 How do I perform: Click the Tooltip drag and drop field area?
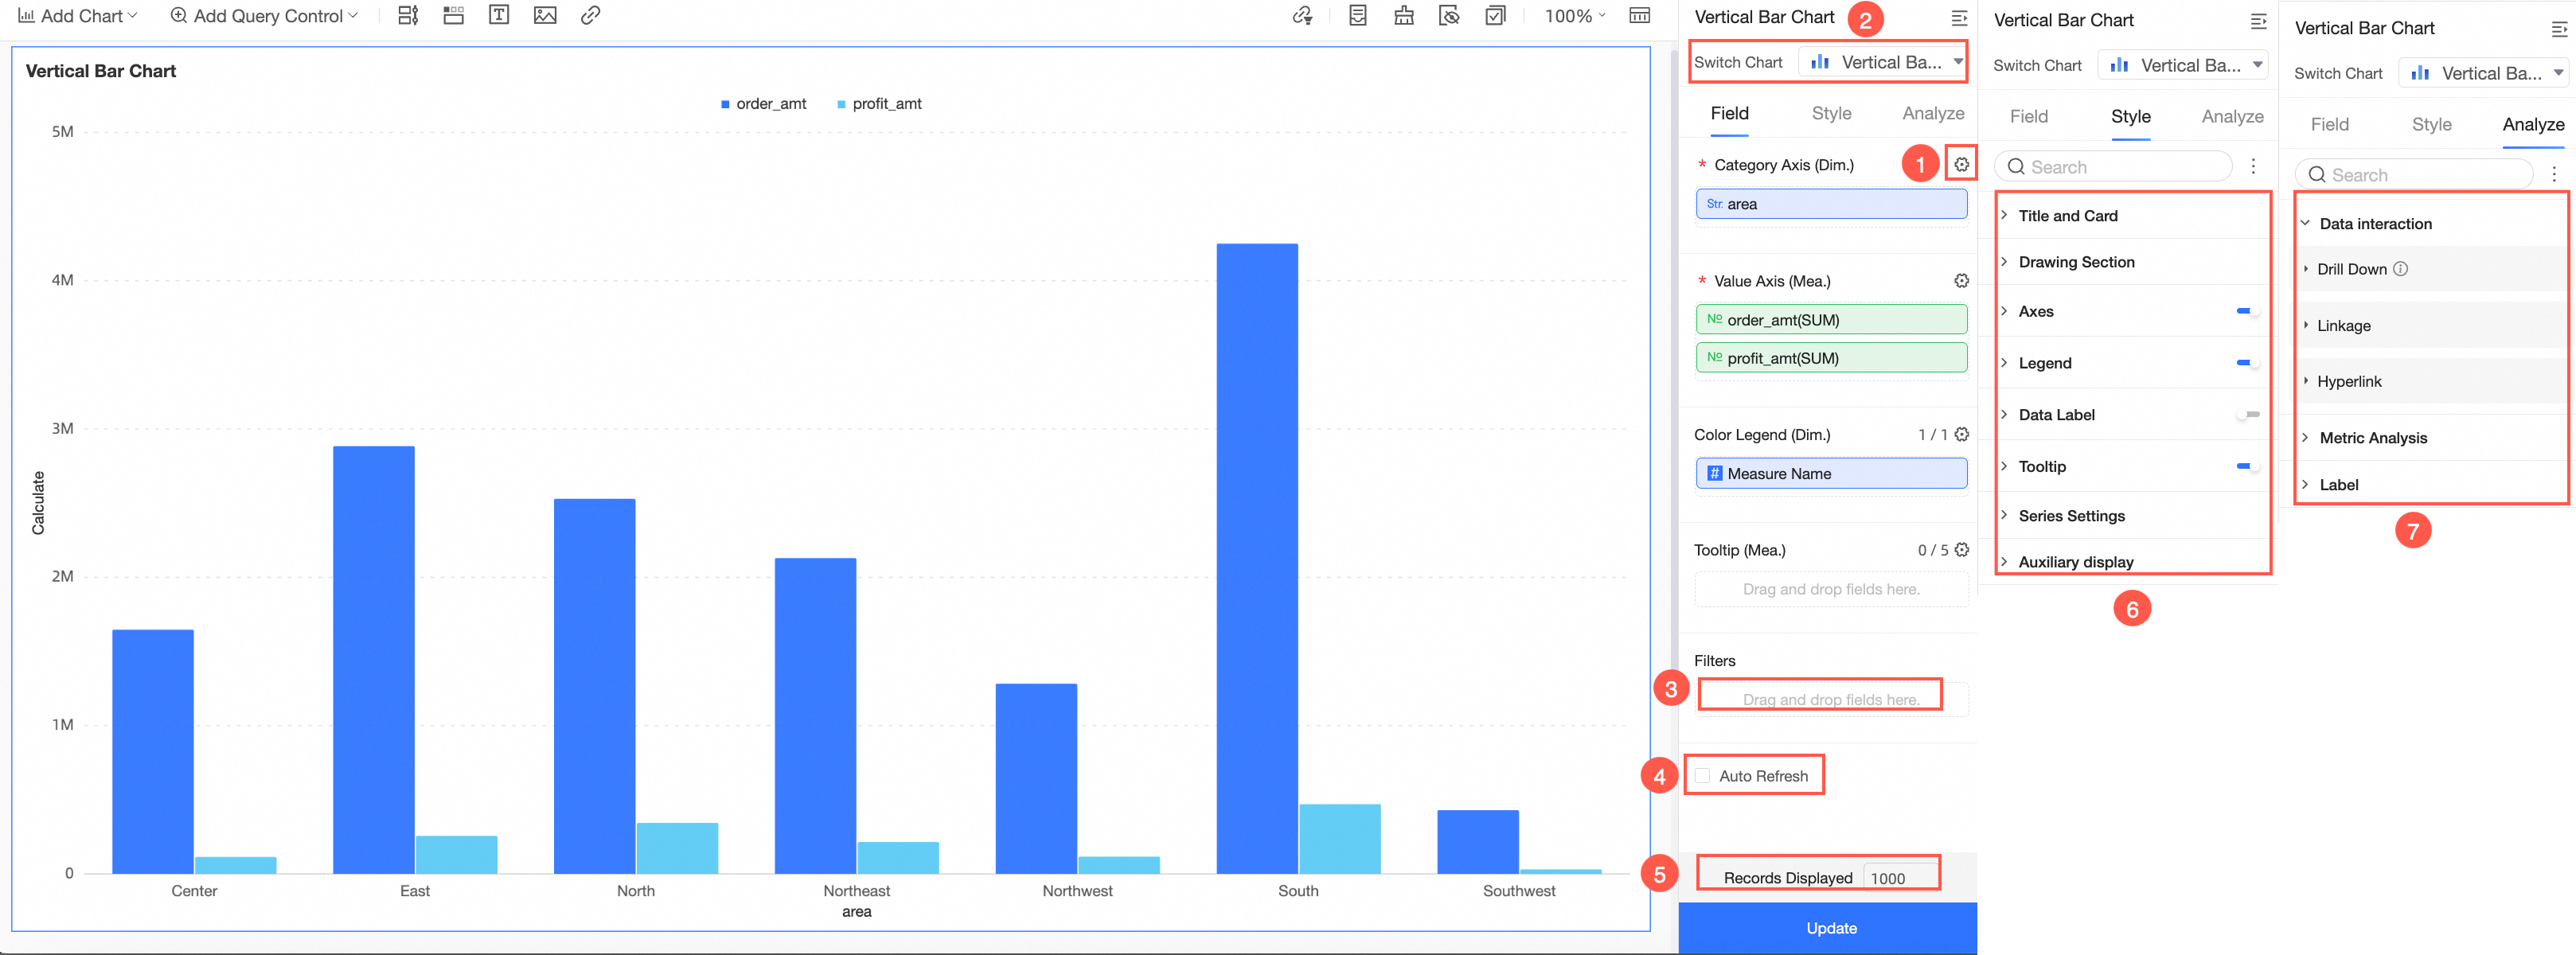tap(1831, 590)
